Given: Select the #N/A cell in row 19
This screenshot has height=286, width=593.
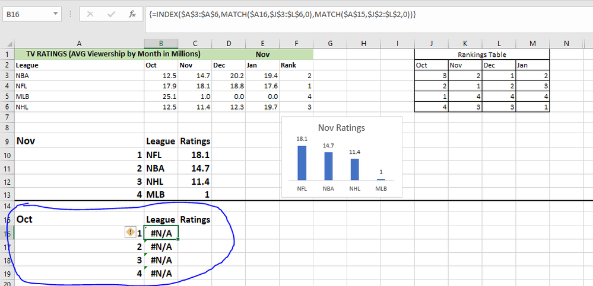Looking at the screenshot, I should [x=161, y=273].
